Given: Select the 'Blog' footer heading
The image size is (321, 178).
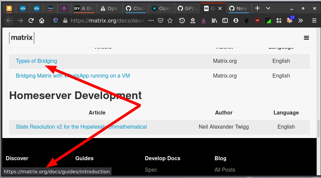Looking at the screenshot, I should [220, 158].
